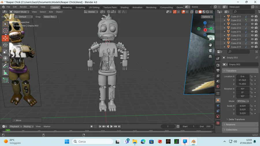260x146 pixels.
Task: Select wireframe viewport shading
Action: 197,12
